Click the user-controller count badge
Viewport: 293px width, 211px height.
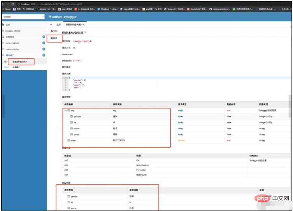(44, 49)
